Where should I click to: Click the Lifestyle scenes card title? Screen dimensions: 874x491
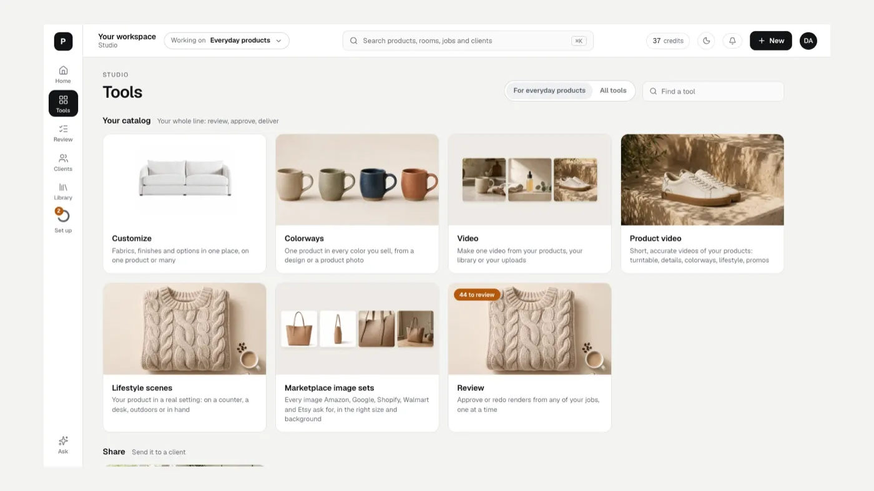click(x=142, y=387)
